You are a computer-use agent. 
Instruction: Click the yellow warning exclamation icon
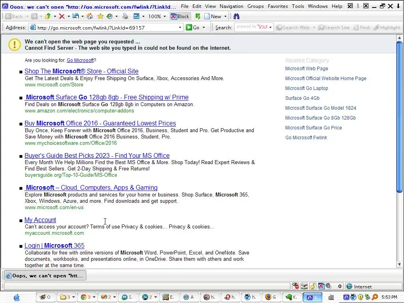coord(15,45)
